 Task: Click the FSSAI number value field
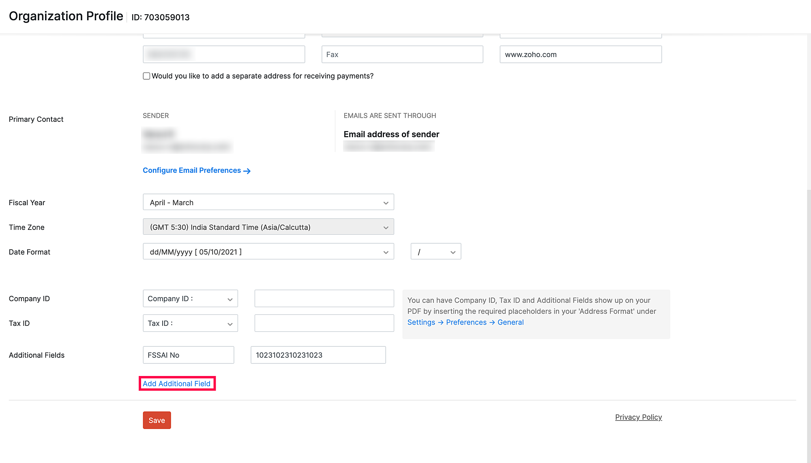(318, 355)
